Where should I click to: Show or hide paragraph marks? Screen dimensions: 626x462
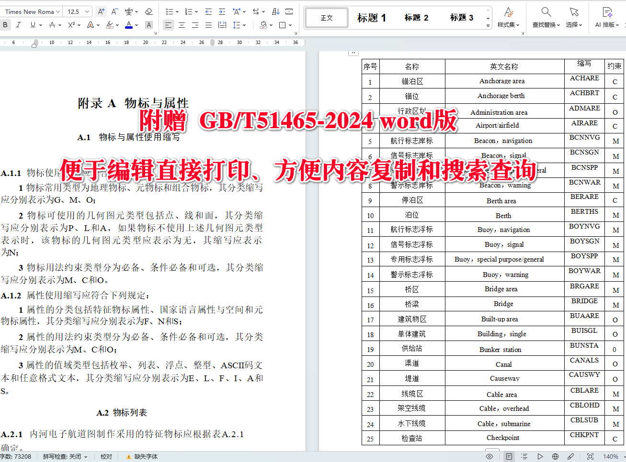tap(289, 11)
